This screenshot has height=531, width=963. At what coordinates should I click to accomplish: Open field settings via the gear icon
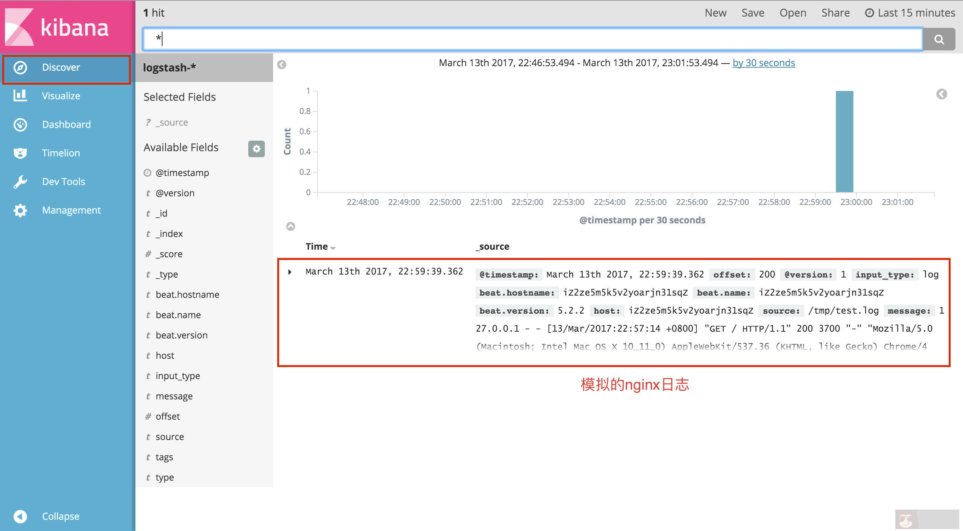pos(256,149)
